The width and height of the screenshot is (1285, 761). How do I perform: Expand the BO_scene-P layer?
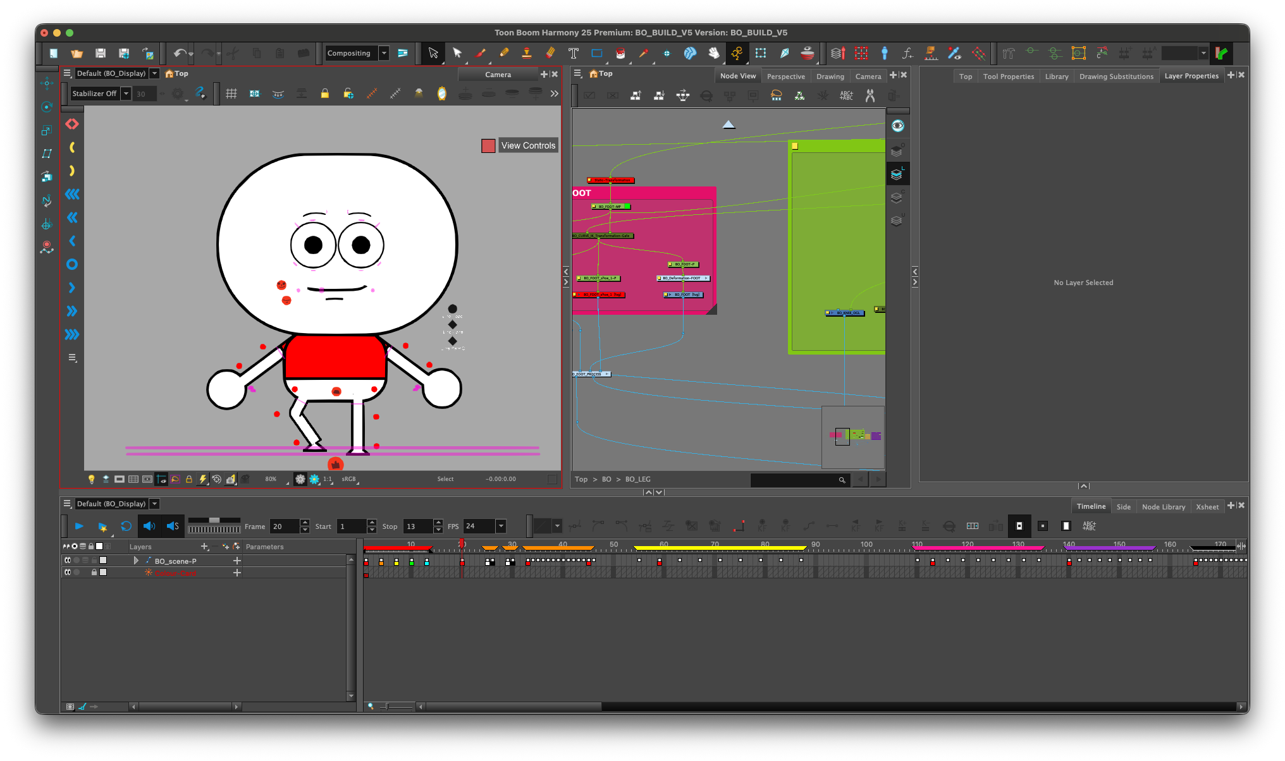(x=135, y=561)
